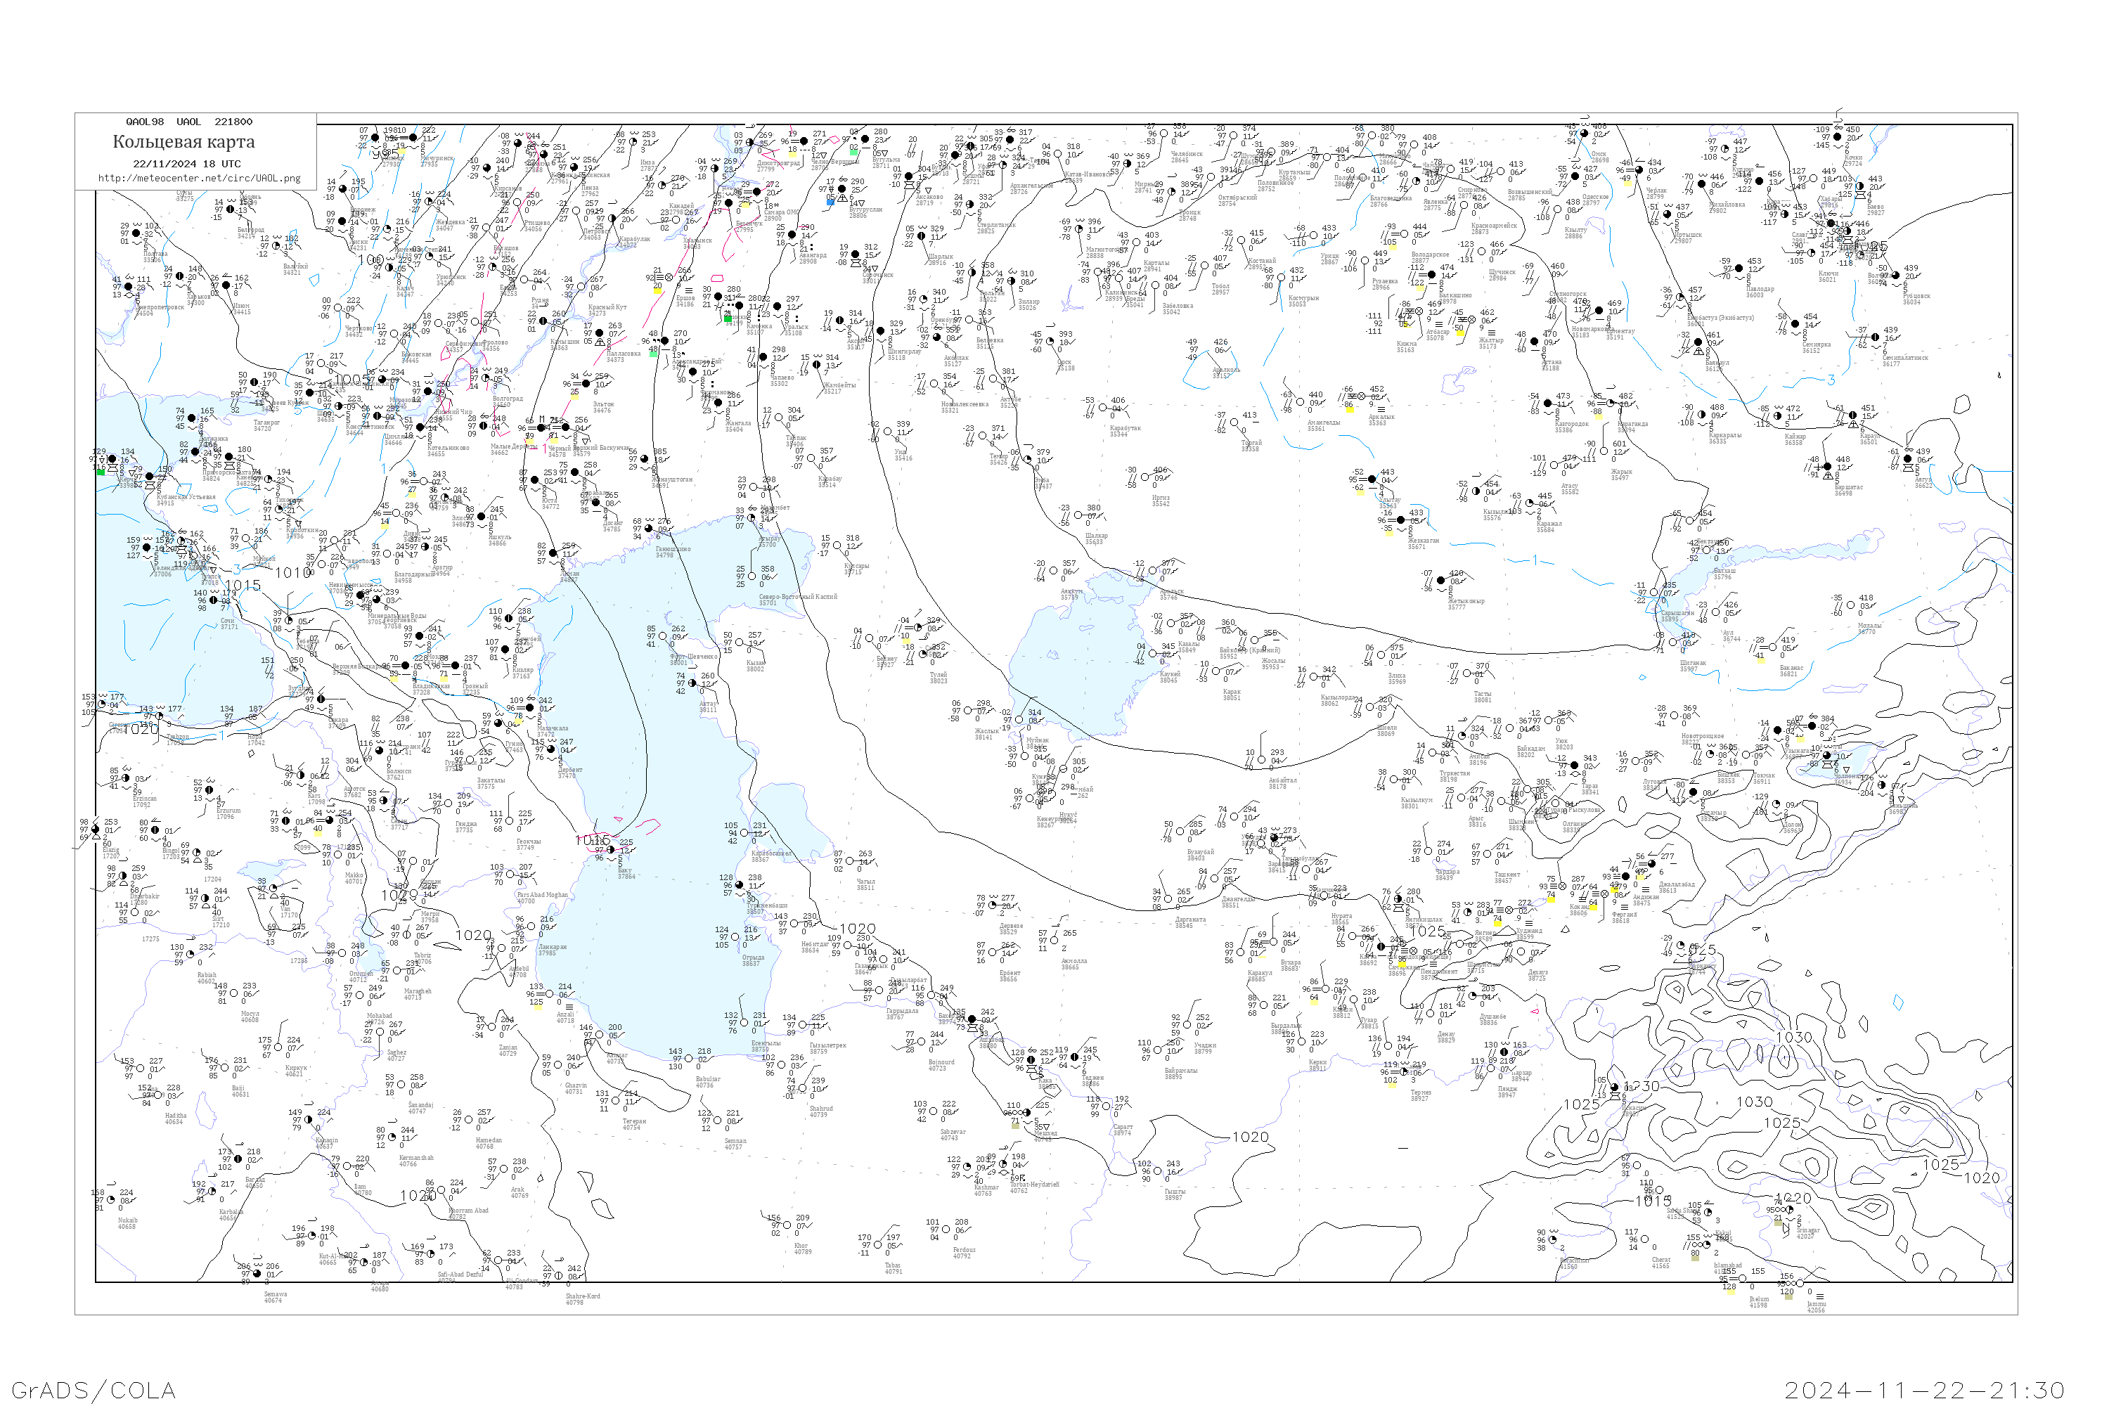This screenshot has height=1406, width=2109.
Task: Click the Cherat open-circle station symbol
Action: [1644, 1239]
